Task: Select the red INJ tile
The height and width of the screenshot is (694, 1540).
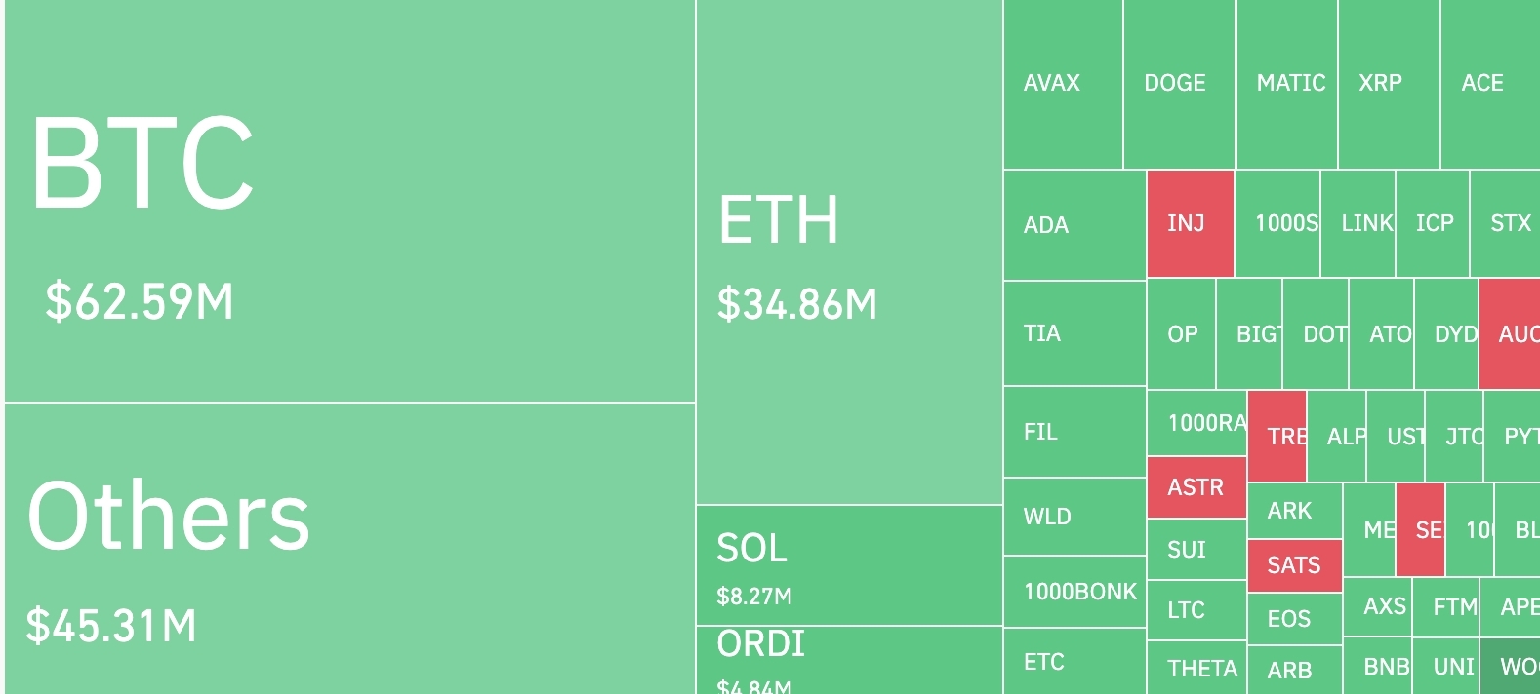Action: [x=1191, y=224]
